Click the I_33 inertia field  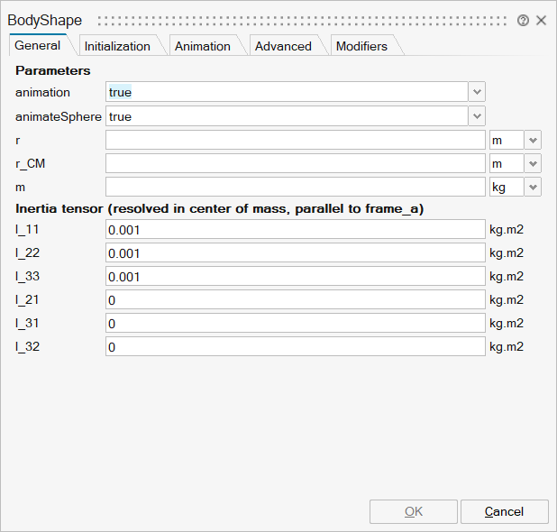pos(295,277)
